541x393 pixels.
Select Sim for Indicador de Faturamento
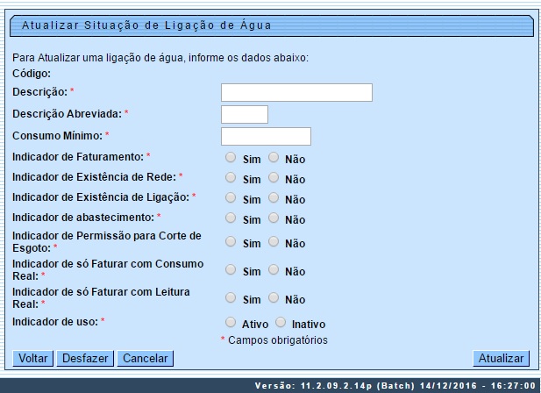pyautogui.click(x=231, y=157)
